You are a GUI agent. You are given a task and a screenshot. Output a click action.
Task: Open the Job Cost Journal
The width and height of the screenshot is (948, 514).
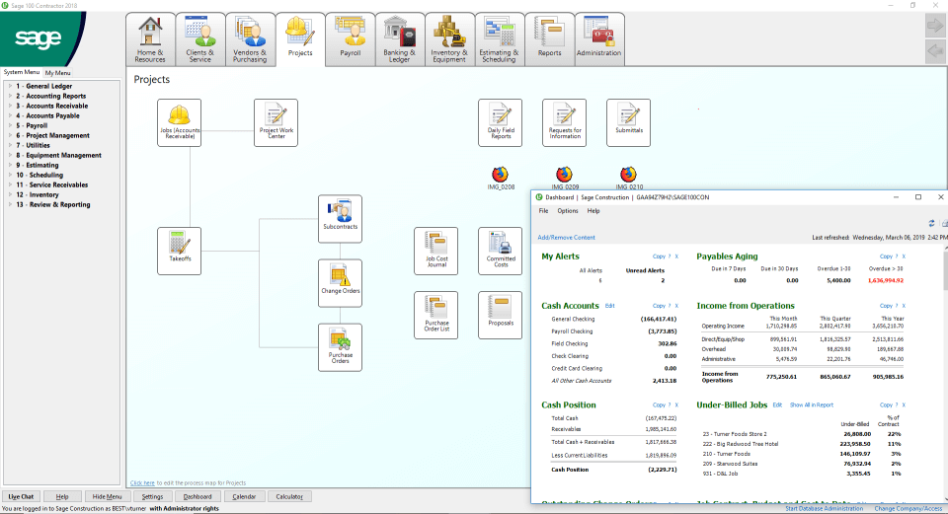[x=435, y=251]
